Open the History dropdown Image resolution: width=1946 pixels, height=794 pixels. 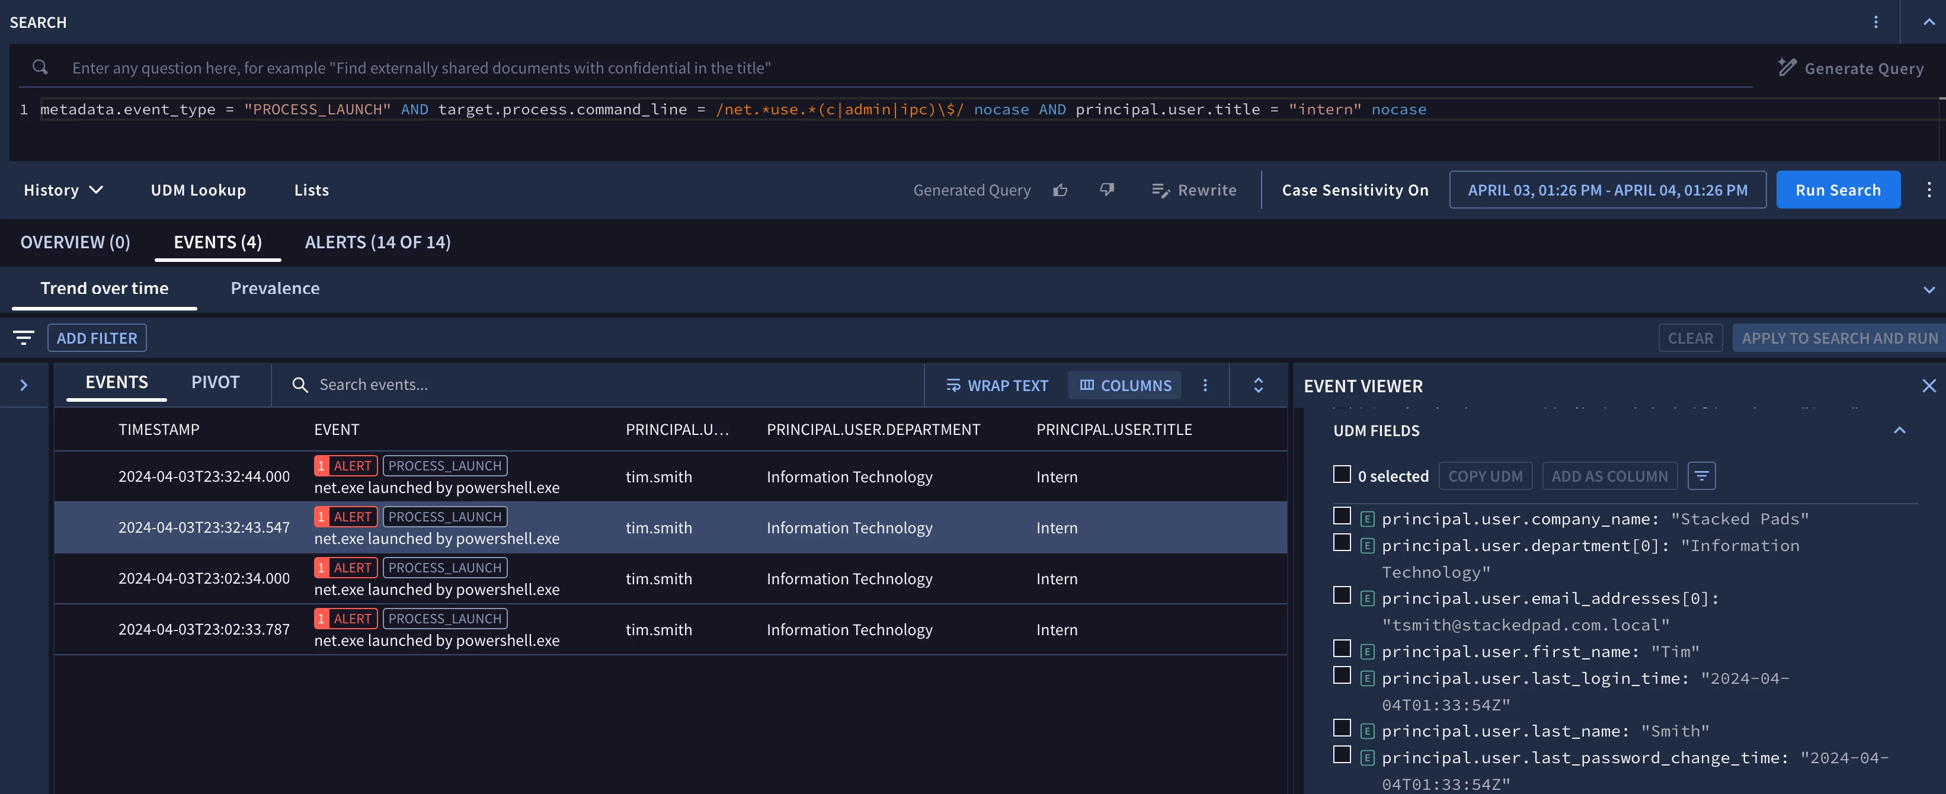pos(63,190)
